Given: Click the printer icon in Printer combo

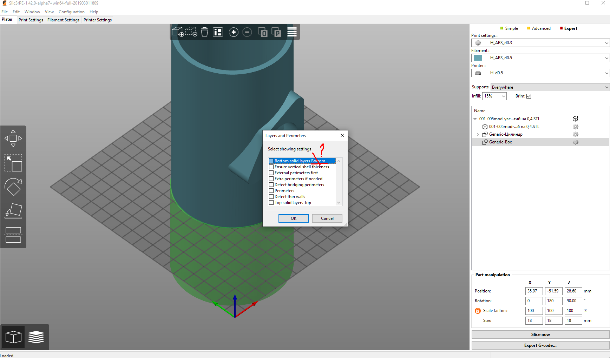Looking at the screenshot, I should (x=478, y=73).
